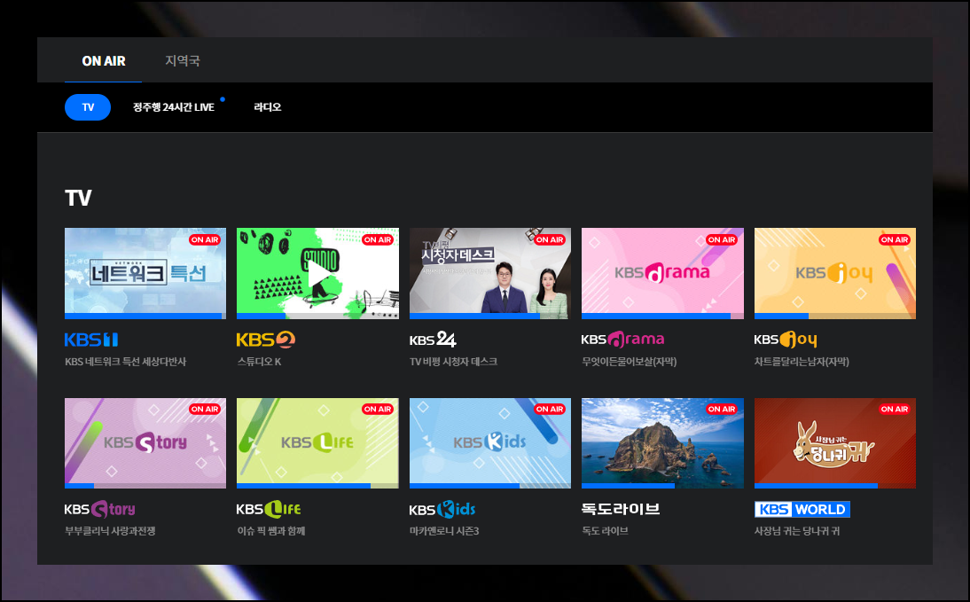This screenshot has height=602, width=970.
Task: Click the KBS Kids logo below thumbnail
Action: pyautogui.click(x=442, y=509)
